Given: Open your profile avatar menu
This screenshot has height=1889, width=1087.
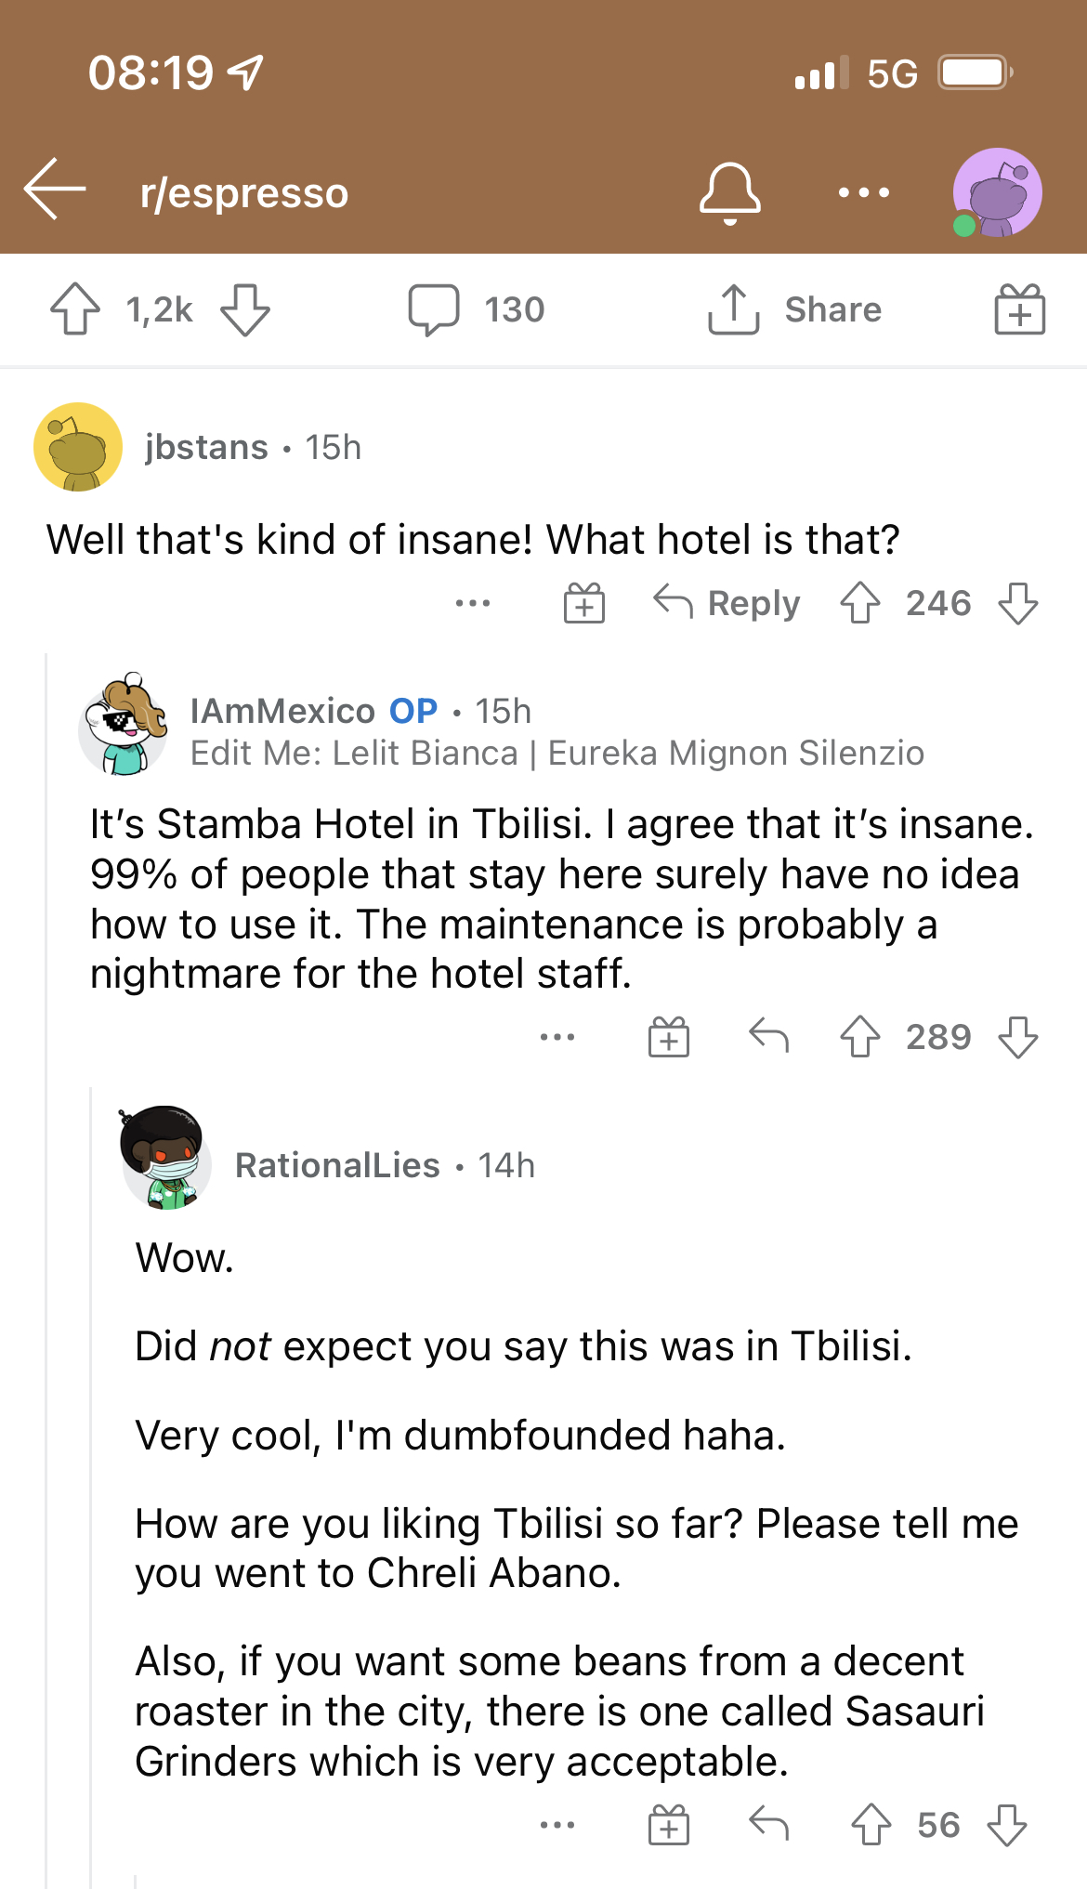Looking at the screenshot, I should click(997, 192).
